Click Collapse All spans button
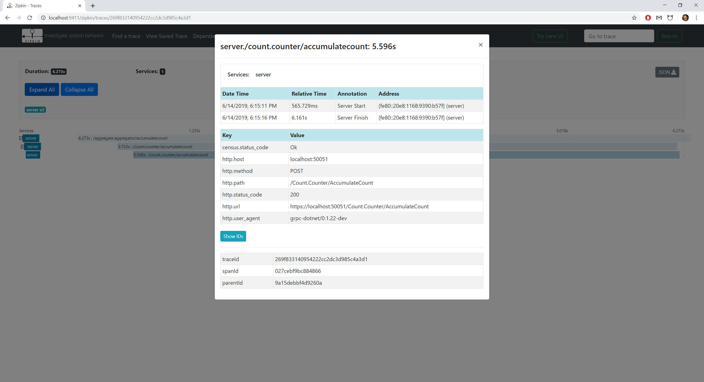This screenshot has width=704, height=382. click(x=79, y=90)
